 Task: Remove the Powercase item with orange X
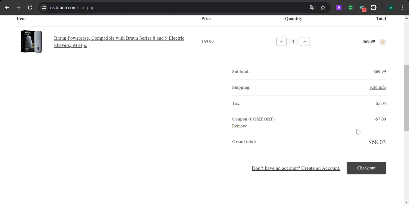[x=383, y=42]
